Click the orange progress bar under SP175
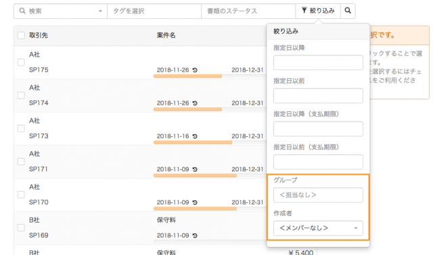The image size is (433, 255). click(188, 76)
